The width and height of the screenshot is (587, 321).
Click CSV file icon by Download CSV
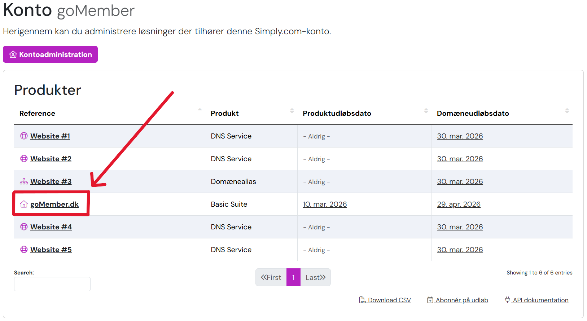(362, 300)
